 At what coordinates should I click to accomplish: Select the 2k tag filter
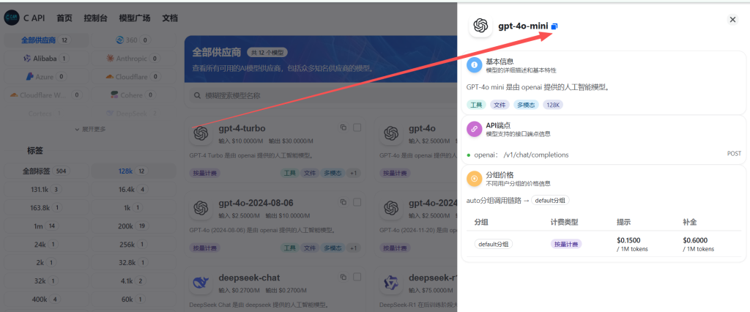(x=46, y=263)
